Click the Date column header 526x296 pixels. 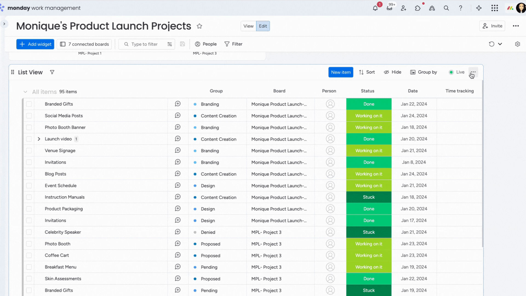(413, 91)
